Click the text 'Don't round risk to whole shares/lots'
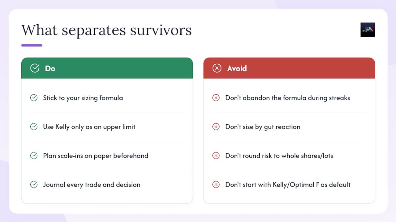396x222 pixels. pos(279,156)
